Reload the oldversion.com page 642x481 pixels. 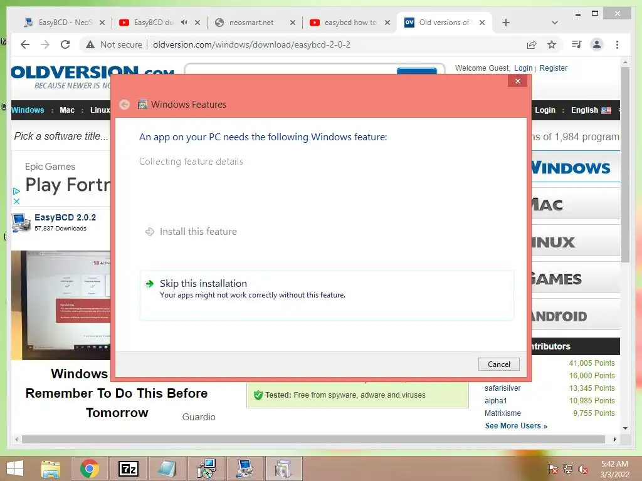pyautogui.click(x=65, y=44)
